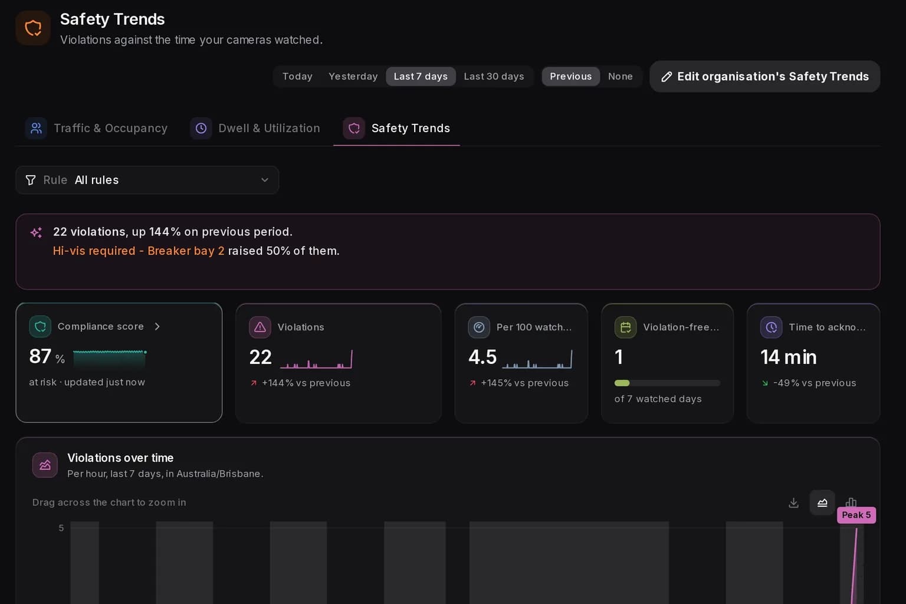
Task: Select the Yesterday date range
Action: point(353,77)
